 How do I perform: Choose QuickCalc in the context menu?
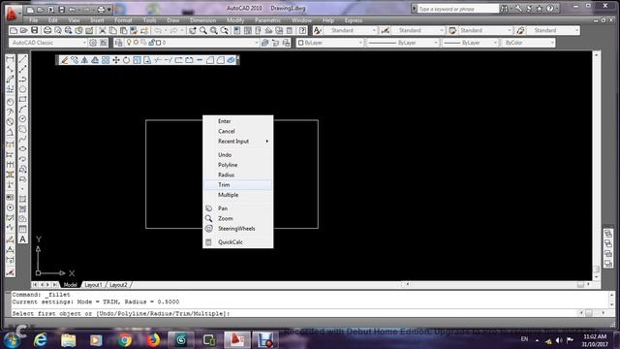237,242
